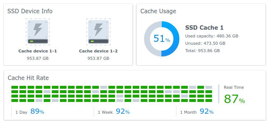Viewport: 276px width, 139px height.
Task: Click the SSD Cache 1 title
Action: [204, 28]
